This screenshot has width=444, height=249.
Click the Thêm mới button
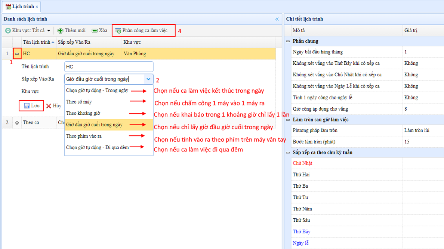click(x=71, y=31)
